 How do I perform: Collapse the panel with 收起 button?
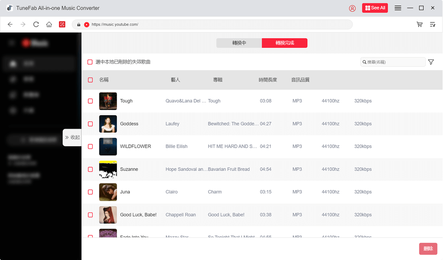pos(72,137)
